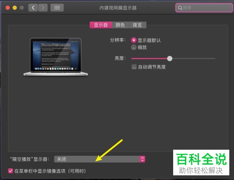
Task: Go back with the left chevron button
Action: click(x=33, y=8)
